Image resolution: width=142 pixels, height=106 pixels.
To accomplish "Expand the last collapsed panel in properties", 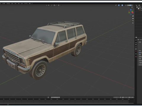I will (138, 65).
